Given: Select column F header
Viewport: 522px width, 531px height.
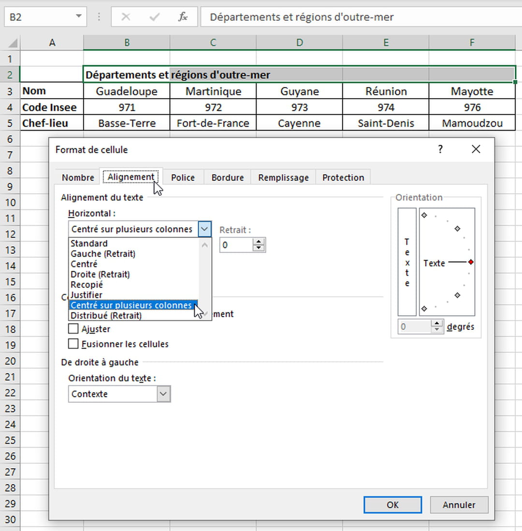Looking at the screenshot, I should pyautogui.click(x=472, y=43).
